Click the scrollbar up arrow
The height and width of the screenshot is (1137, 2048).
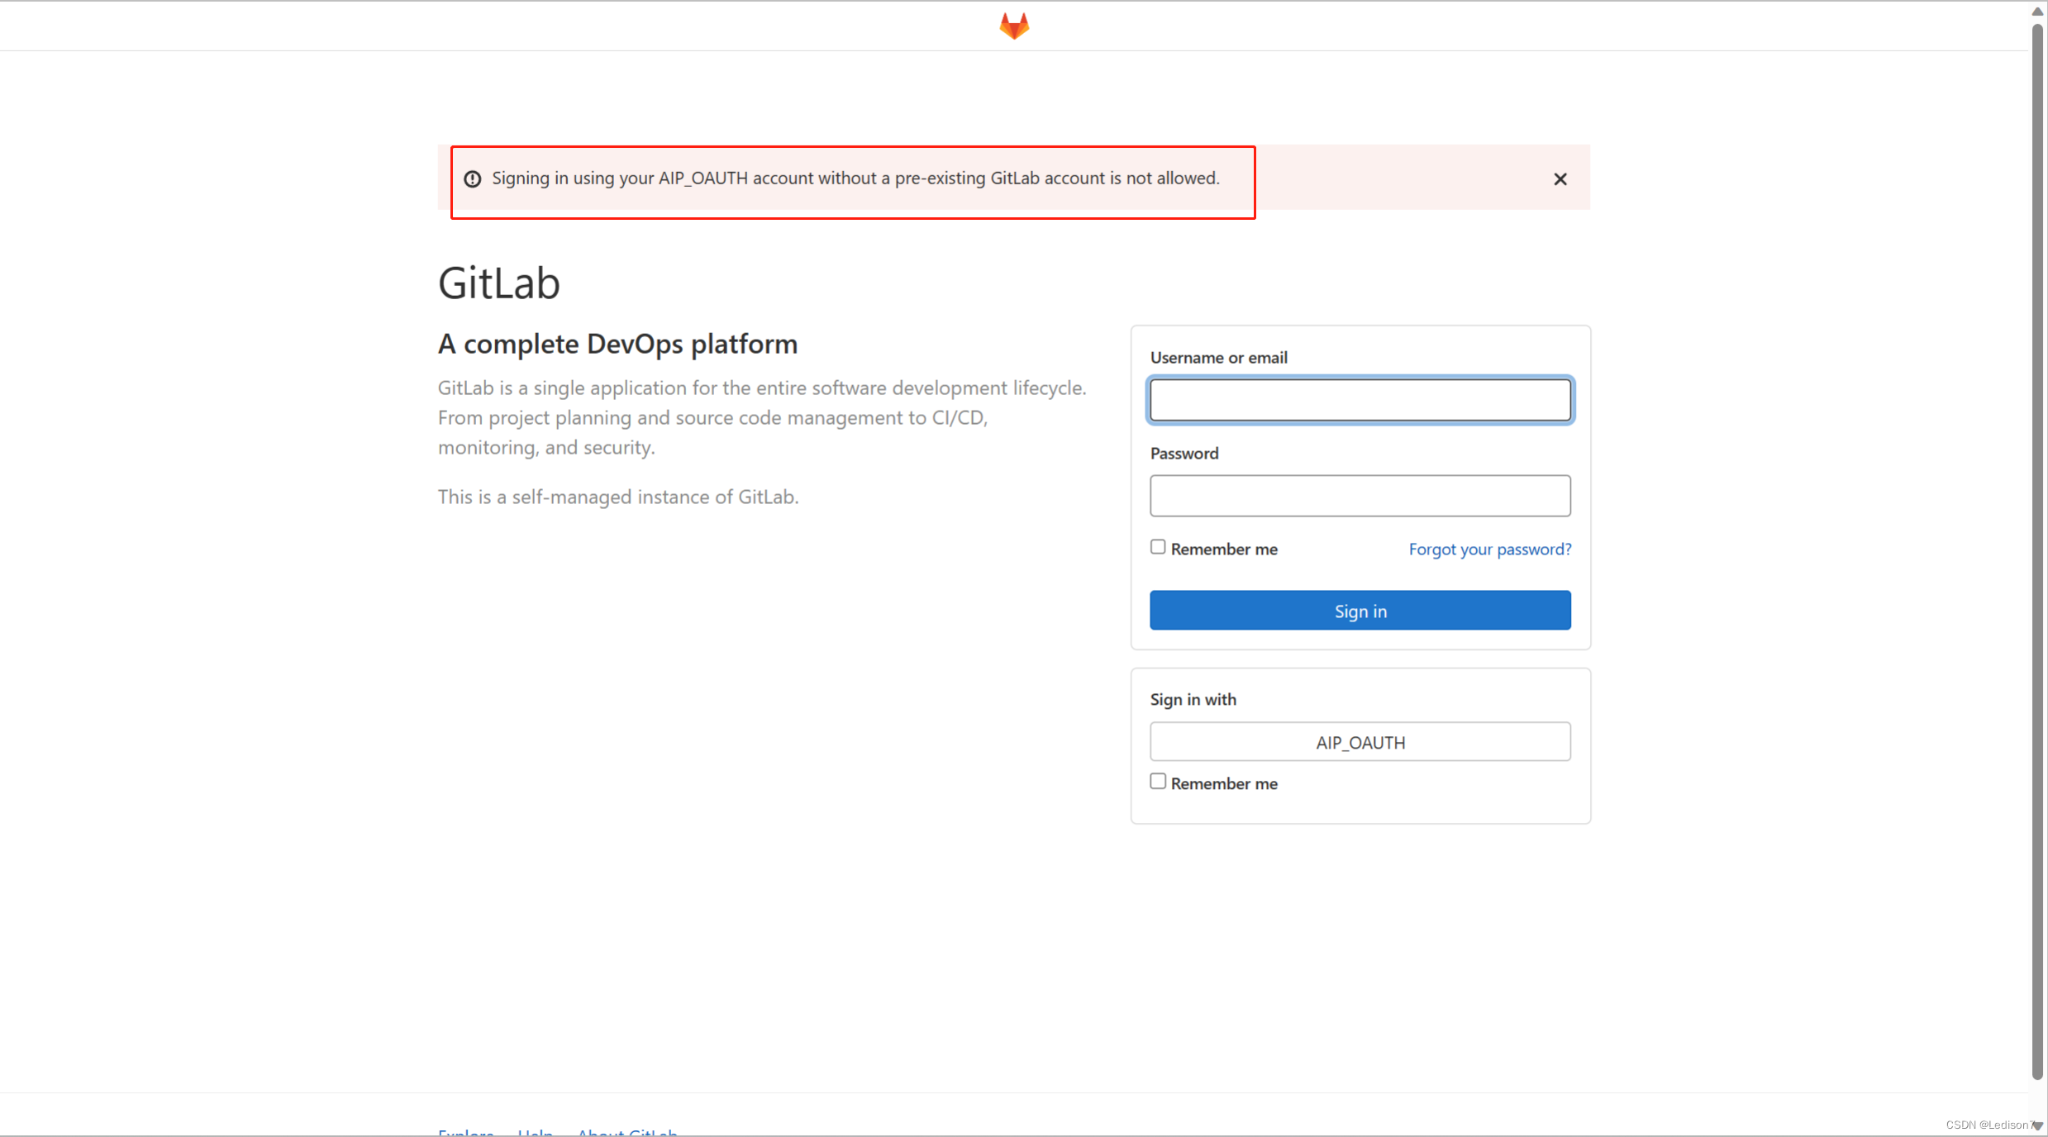[x=2036, y=11]
